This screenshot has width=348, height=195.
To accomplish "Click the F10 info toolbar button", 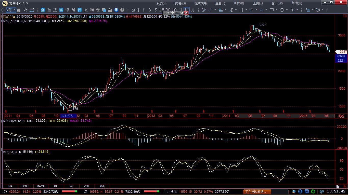I will pos(92,10).
